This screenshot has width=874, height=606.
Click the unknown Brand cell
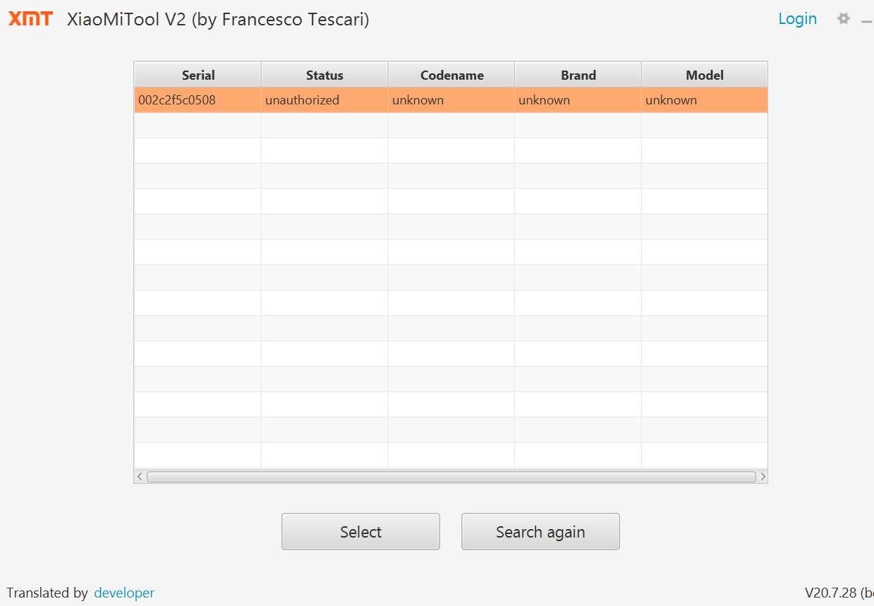coord(544,100)
